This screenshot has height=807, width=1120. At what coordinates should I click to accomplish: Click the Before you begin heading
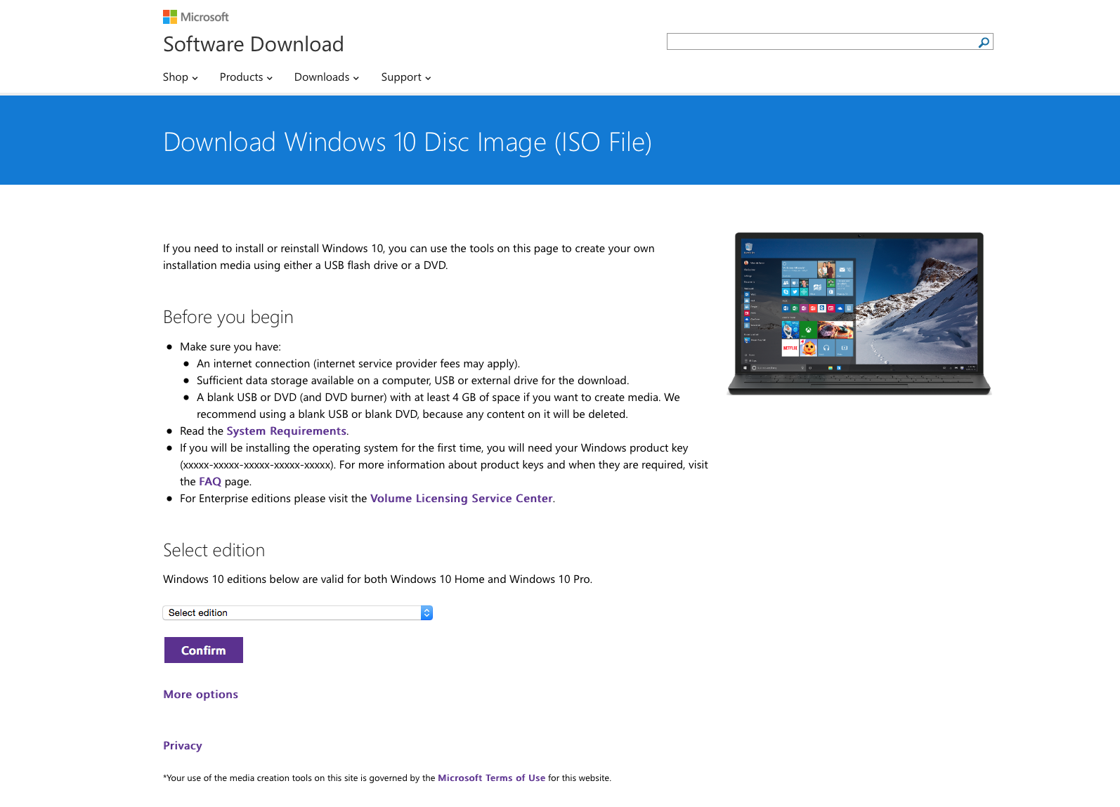[228, 317]
